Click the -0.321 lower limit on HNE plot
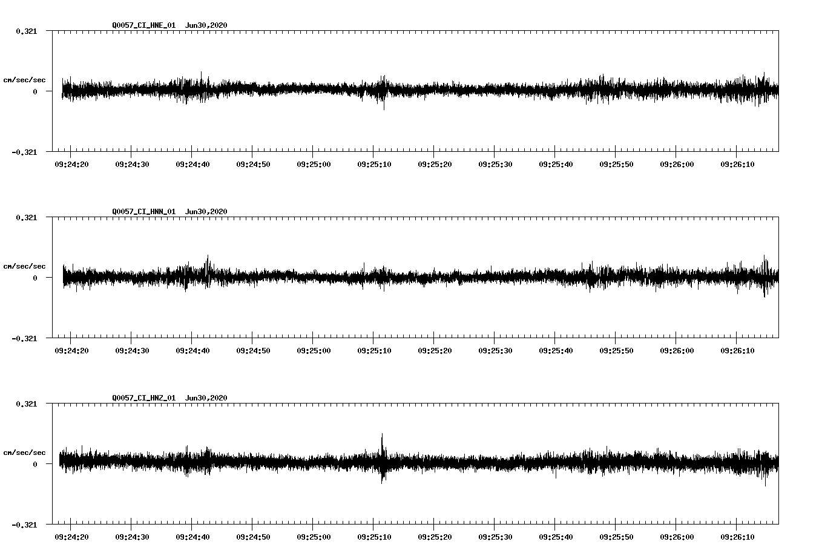Image resolution: width=822 pixels, height=559 pixels. click(x=24, y=152)
